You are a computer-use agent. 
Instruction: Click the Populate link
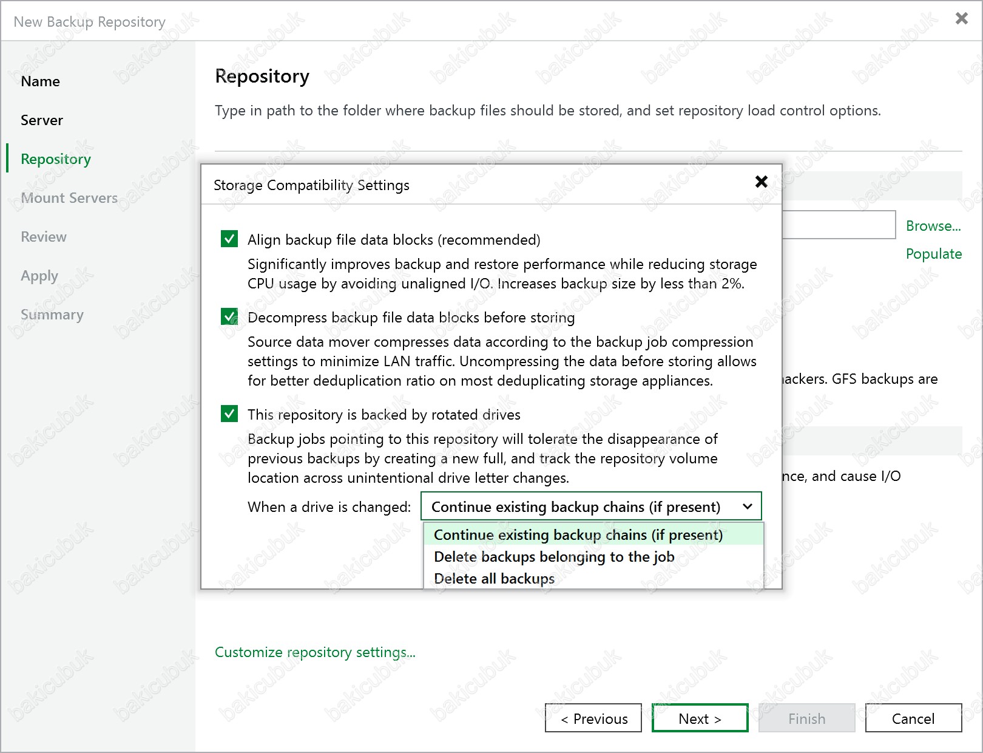pyautogui.click(x=933, y=254)
